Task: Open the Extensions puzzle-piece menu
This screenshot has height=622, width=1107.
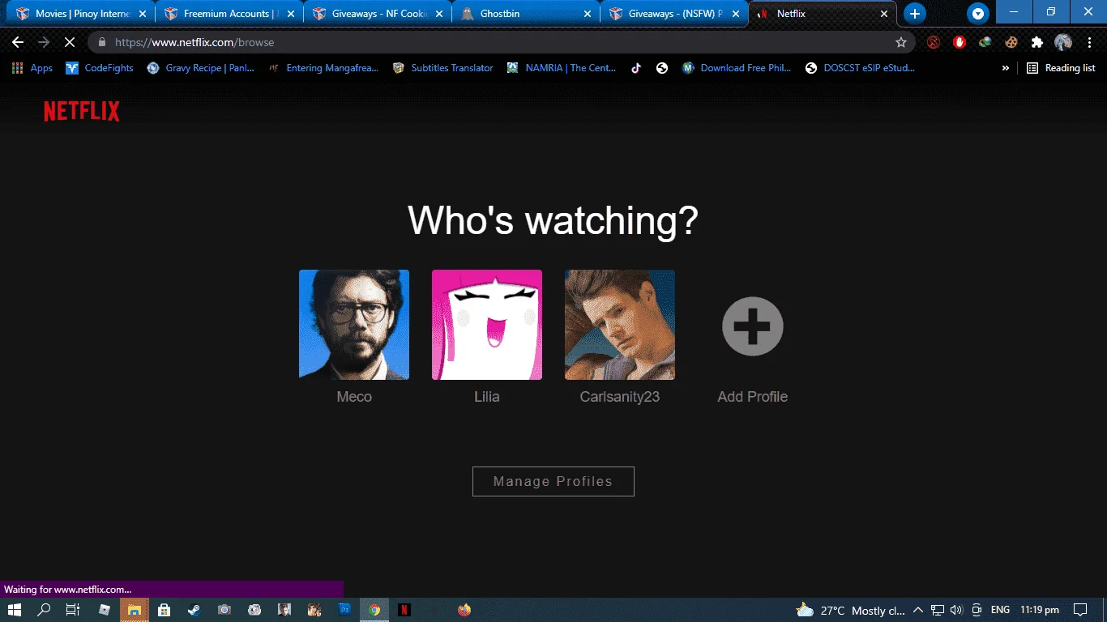Action: click(x=1037, y=42)
